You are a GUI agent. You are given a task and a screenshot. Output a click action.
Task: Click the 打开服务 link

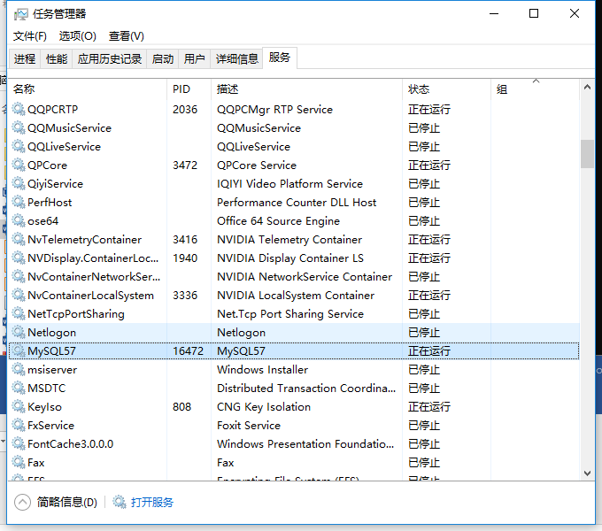click(x=152, y=502)
